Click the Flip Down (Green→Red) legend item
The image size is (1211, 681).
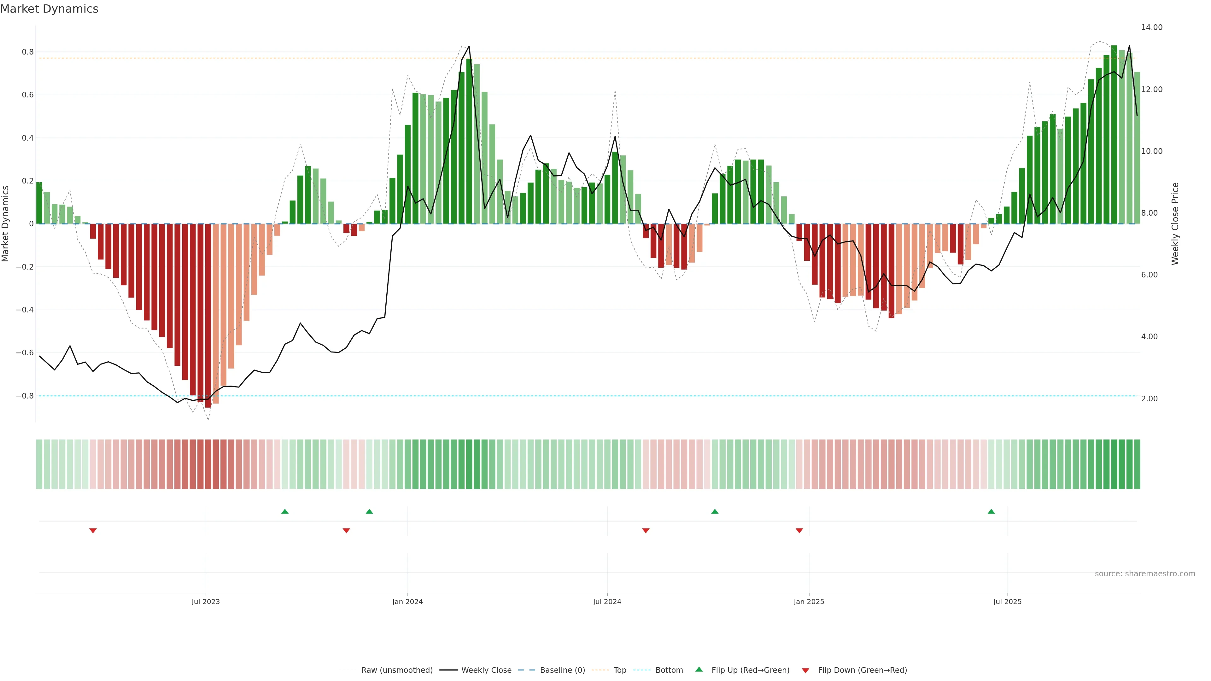pos(862,670)
